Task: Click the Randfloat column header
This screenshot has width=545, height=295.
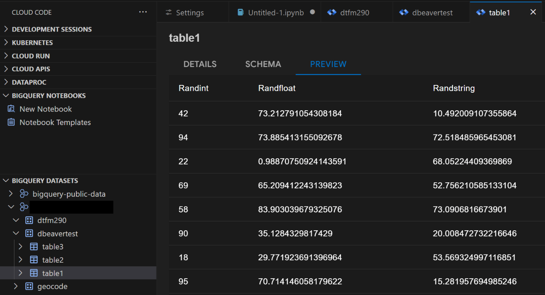Action: pos(277,88)
